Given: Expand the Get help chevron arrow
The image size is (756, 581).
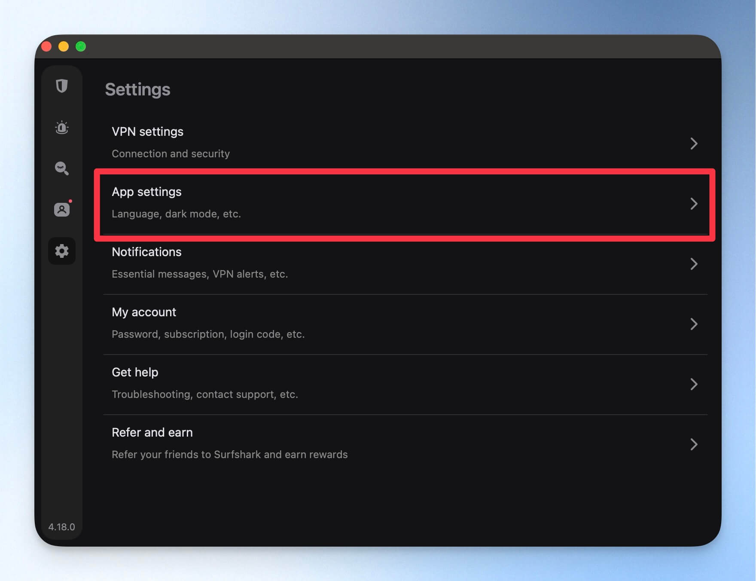Looking at the screenshot, I should (x=694, y=384).
